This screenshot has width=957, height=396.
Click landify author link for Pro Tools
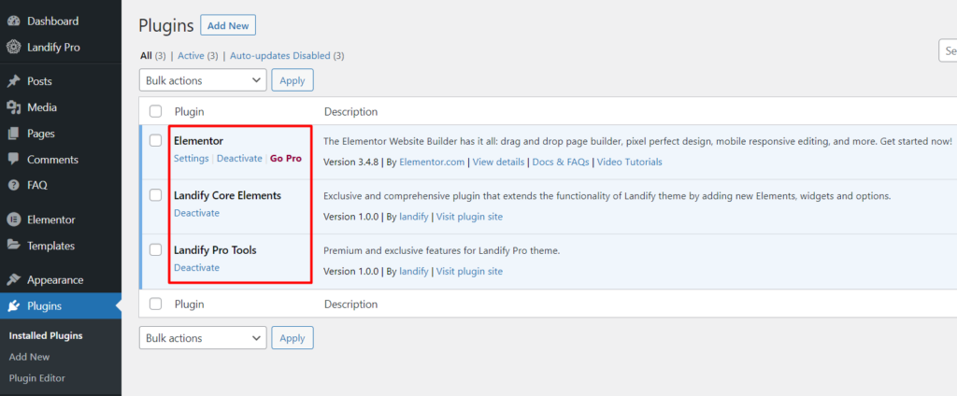(x=414, y=272)
